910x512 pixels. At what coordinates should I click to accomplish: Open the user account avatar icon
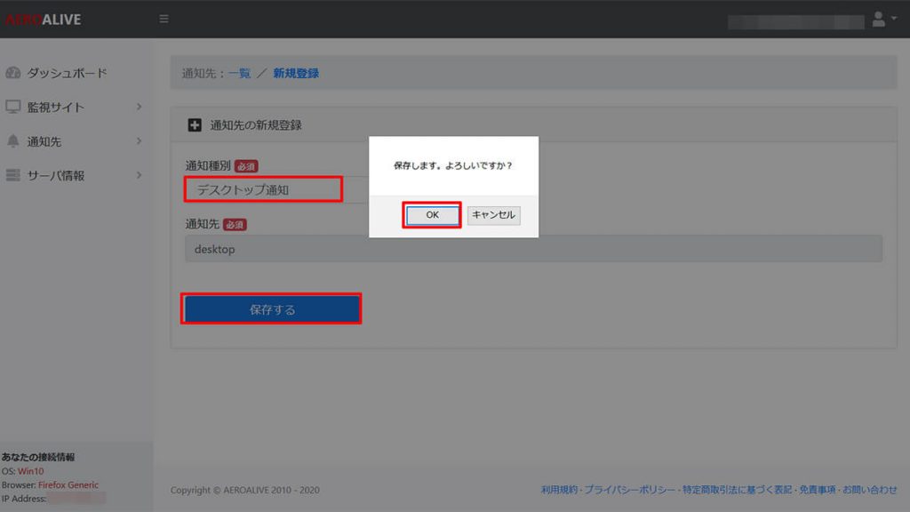click(879, 20)
